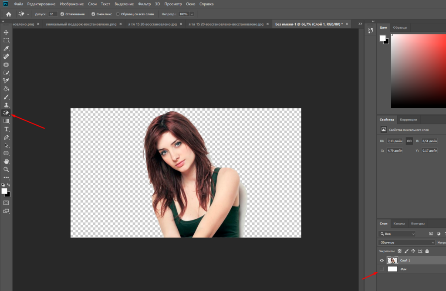The width and height of the screenshot is (446, 291).
Task: Activate the Magic Eraser tool
Action: coord(6,113)
